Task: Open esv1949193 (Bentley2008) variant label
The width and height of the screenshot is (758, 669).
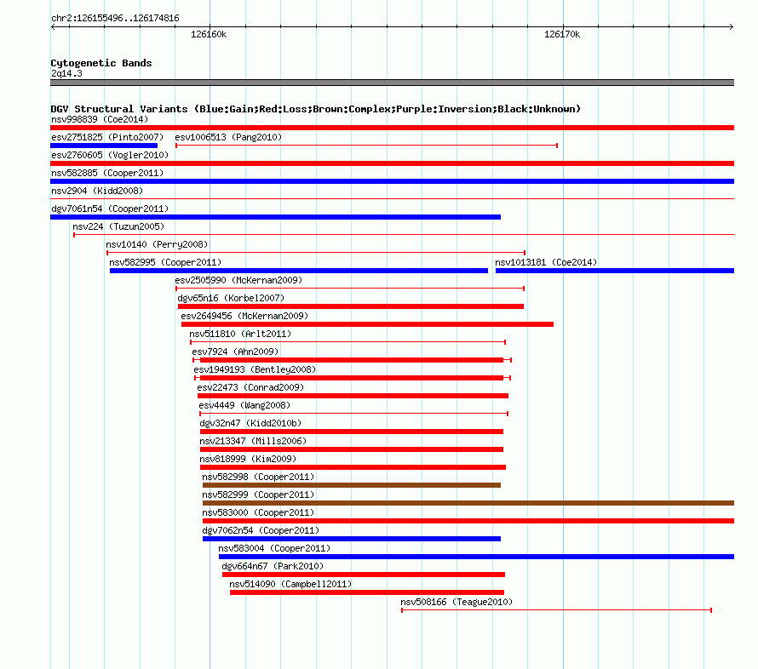Action: pyautogui.click(x=255, y=369)
